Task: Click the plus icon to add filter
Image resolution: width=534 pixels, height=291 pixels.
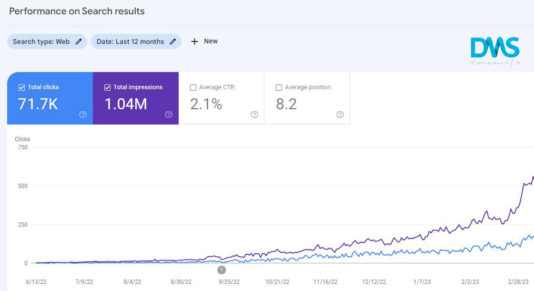Action: pos(194,42)
